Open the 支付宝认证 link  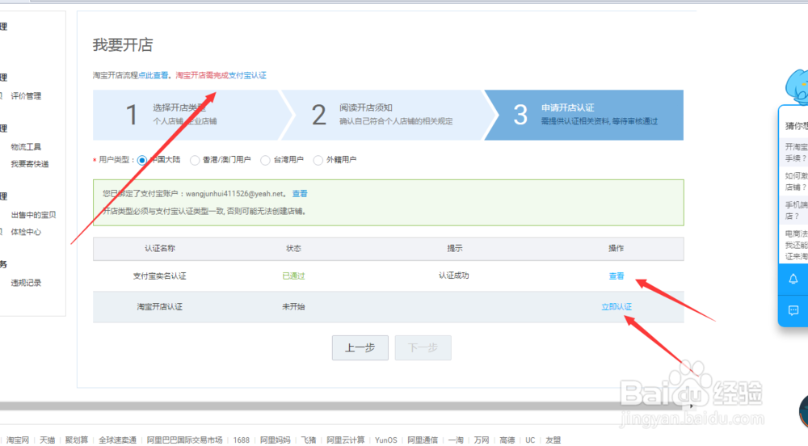pyautogui.click(x=247, y=75)
